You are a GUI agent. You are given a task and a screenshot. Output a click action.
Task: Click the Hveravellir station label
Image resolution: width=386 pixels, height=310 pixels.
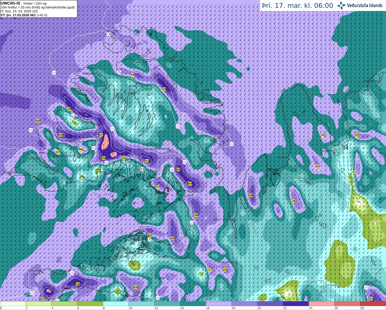(331, 285)
